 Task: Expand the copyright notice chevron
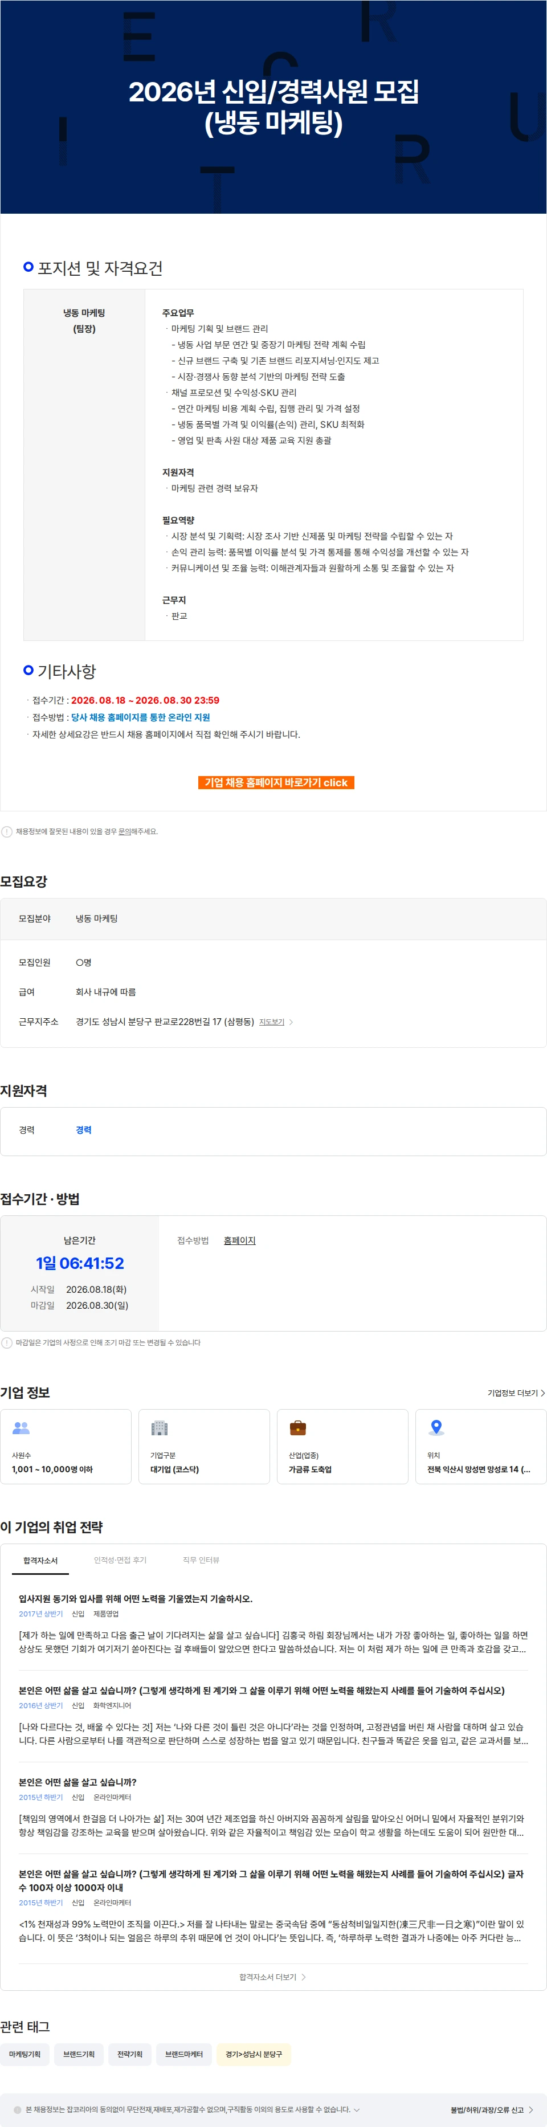click(357, 2110)
